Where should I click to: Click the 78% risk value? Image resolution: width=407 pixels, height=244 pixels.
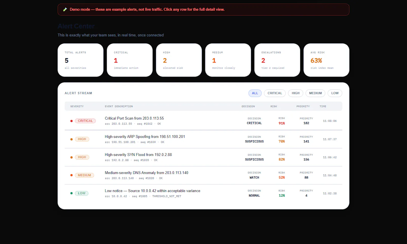coord(282,141)
